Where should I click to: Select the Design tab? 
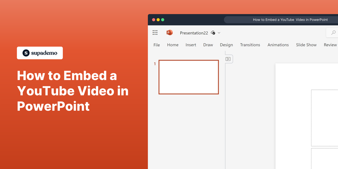click(x=226, y=45)
